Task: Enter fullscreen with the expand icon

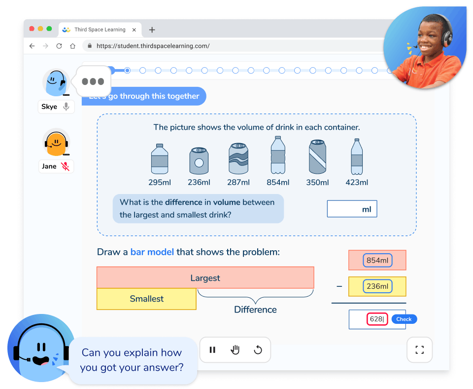Action: [419, 350]
